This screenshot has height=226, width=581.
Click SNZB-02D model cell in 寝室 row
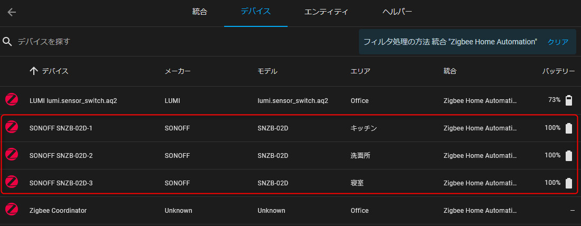(x=273, y=183)
